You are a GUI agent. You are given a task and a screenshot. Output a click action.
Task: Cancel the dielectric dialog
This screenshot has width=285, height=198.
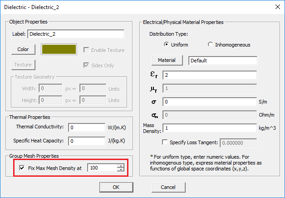[168, 187]
